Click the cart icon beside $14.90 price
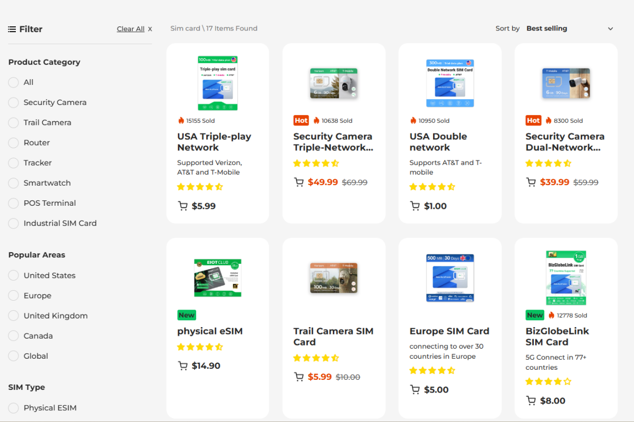This screenshot has height=422, width=634. point(182,366)
